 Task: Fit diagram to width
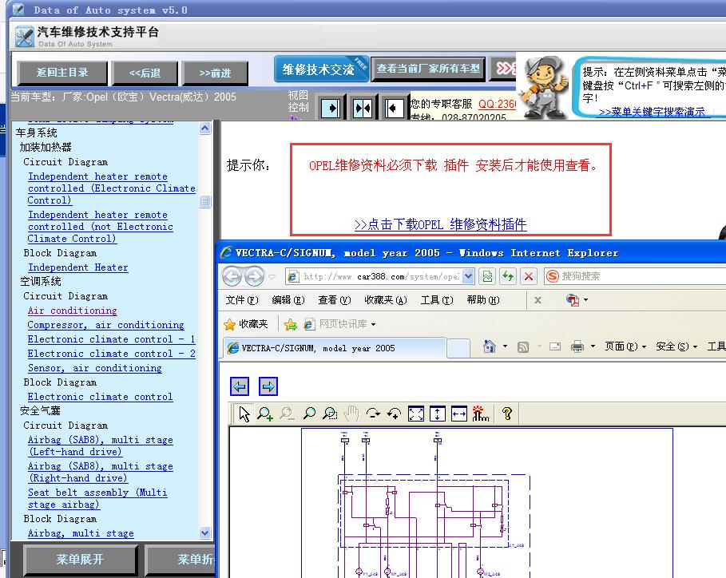[x=459, y=414]
